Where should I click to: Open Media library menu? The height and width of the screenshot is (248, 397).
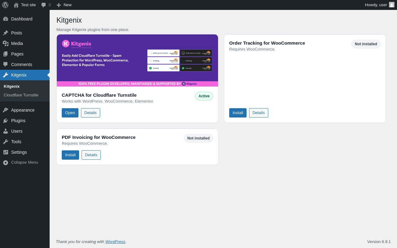[25, 43]
